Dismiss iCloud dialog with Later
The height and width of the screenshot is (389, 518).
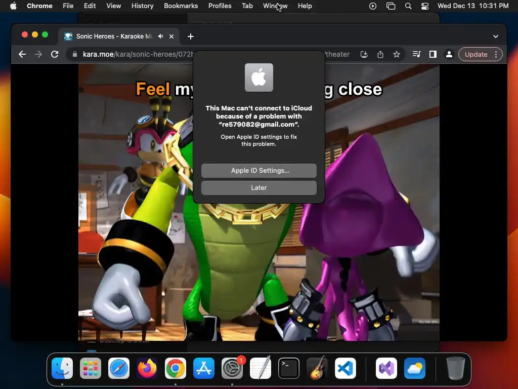pos(258,187)
